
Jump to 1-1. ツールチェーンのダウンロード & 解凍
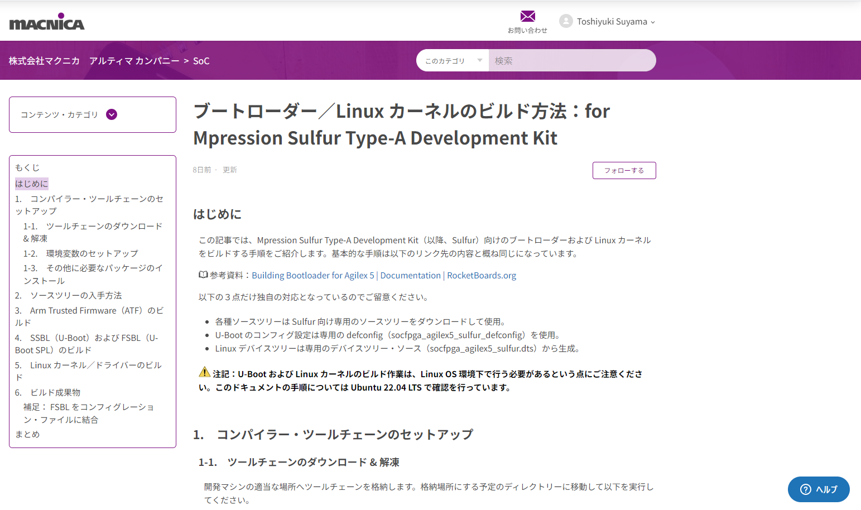[93, 232]
